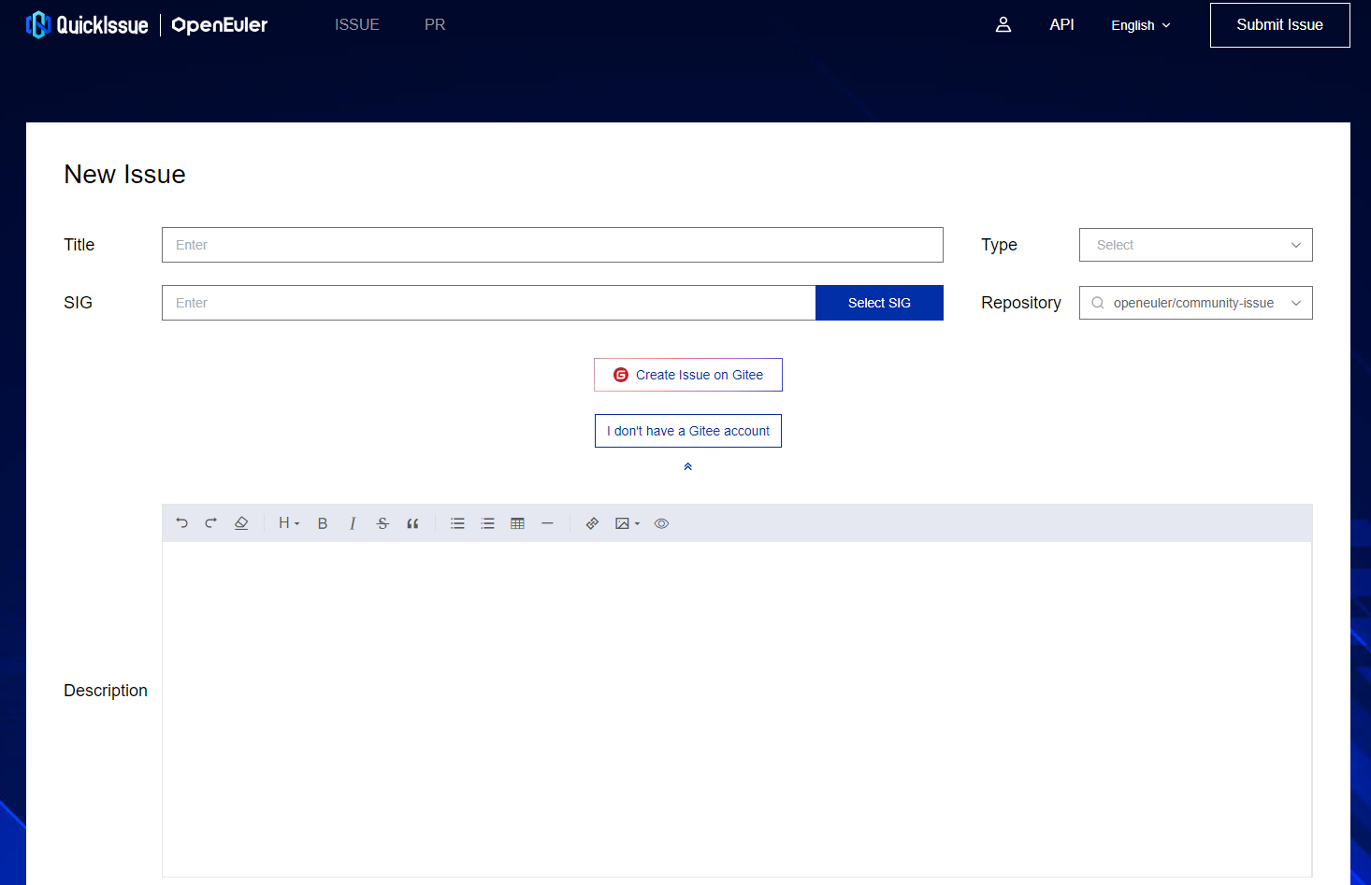Collapse section with double chevron up
Screen dimensions: 1371x885
687,466
